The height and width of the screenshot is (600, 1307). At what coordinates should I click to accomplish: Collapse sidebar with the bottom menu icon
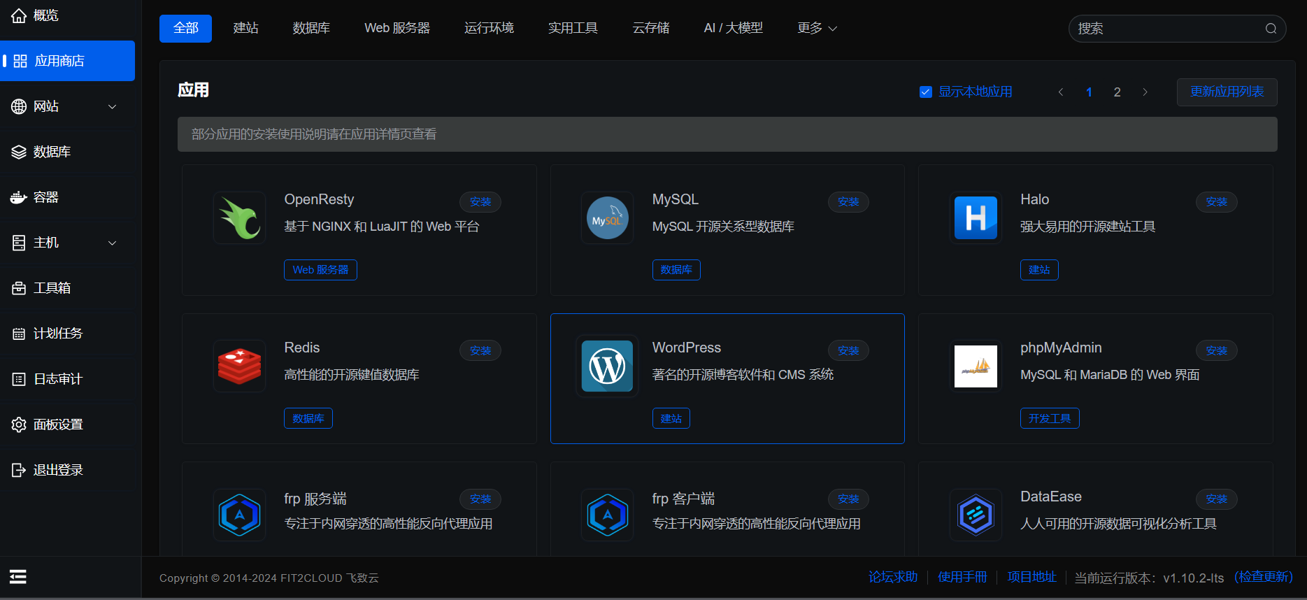(18, 576)
